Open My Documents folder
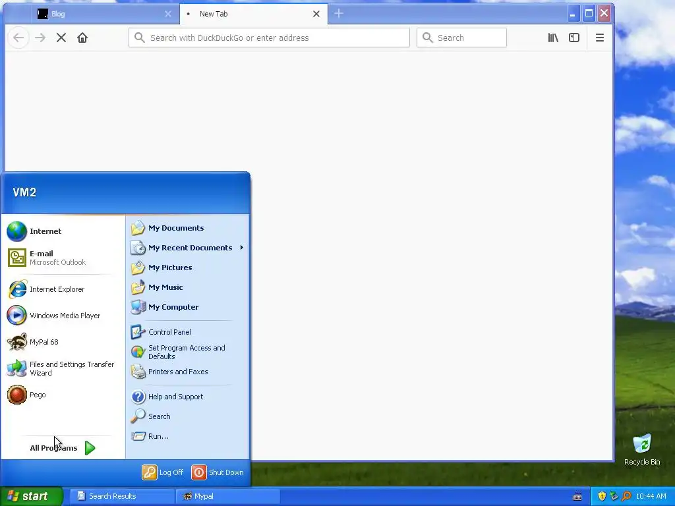The width and height of the screenshot is (675, 506). tap(188, 228)
